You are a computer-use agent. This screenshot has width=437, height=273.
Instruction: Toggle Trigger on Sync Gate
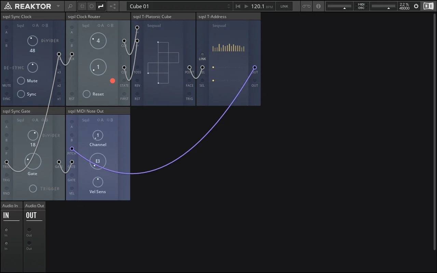(x=33, y=188)
